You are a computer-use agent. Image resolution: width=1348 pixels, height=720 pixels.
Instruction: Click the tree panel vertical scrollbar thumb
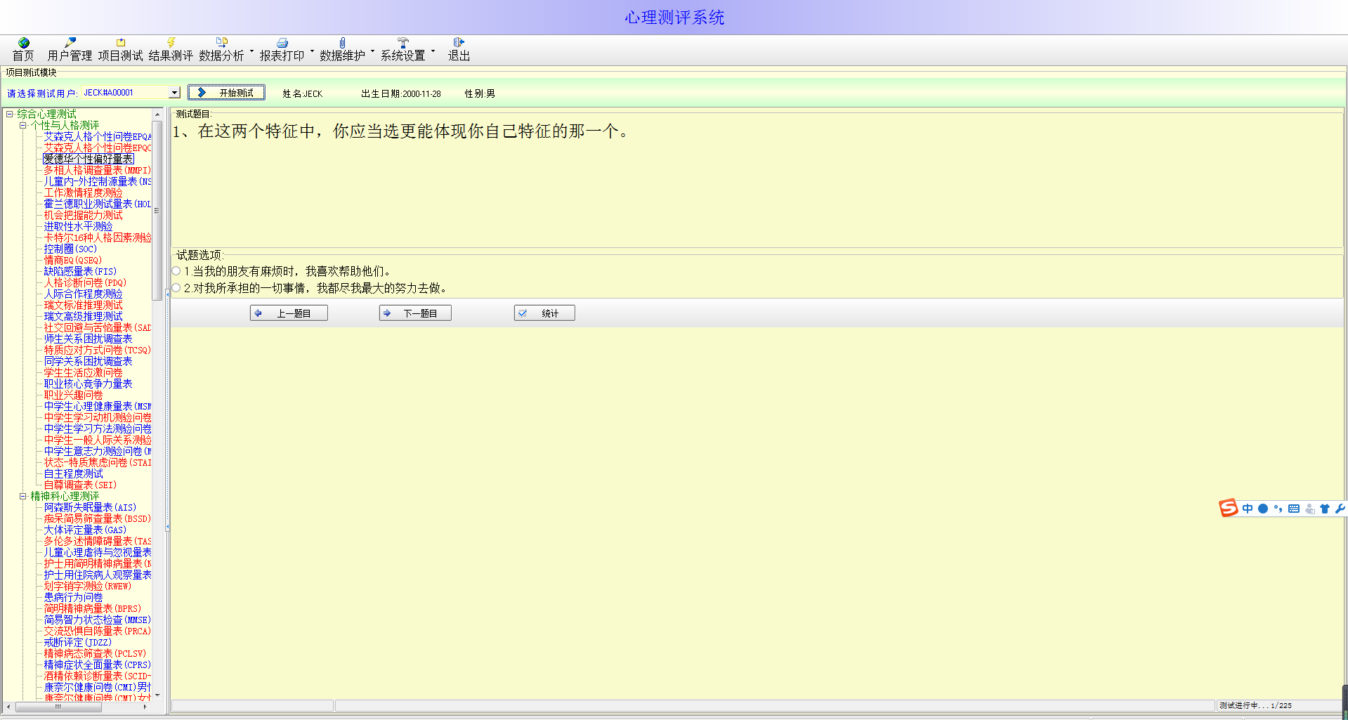[x=157, y=211]
